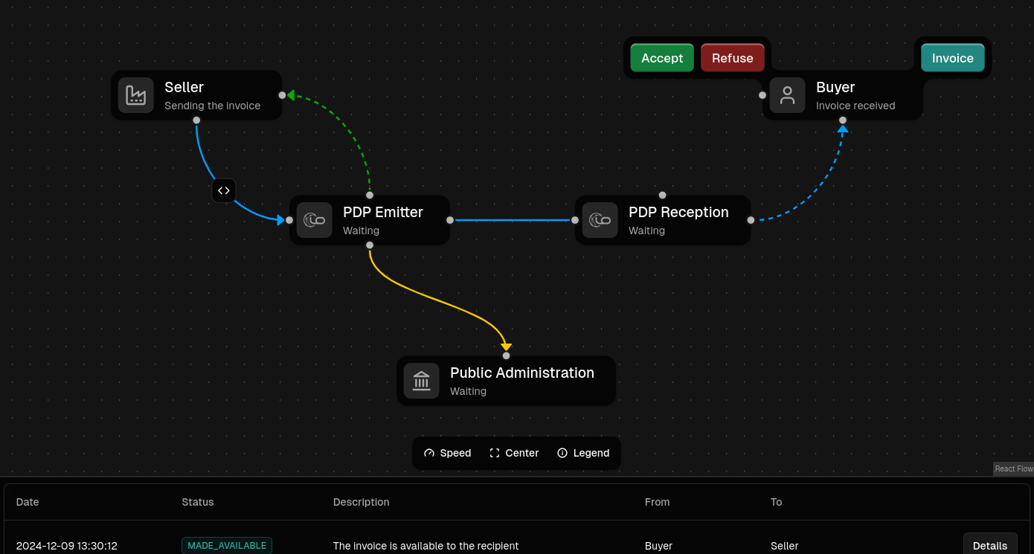Click the Buyer left connection handle

tap(762, 95)
